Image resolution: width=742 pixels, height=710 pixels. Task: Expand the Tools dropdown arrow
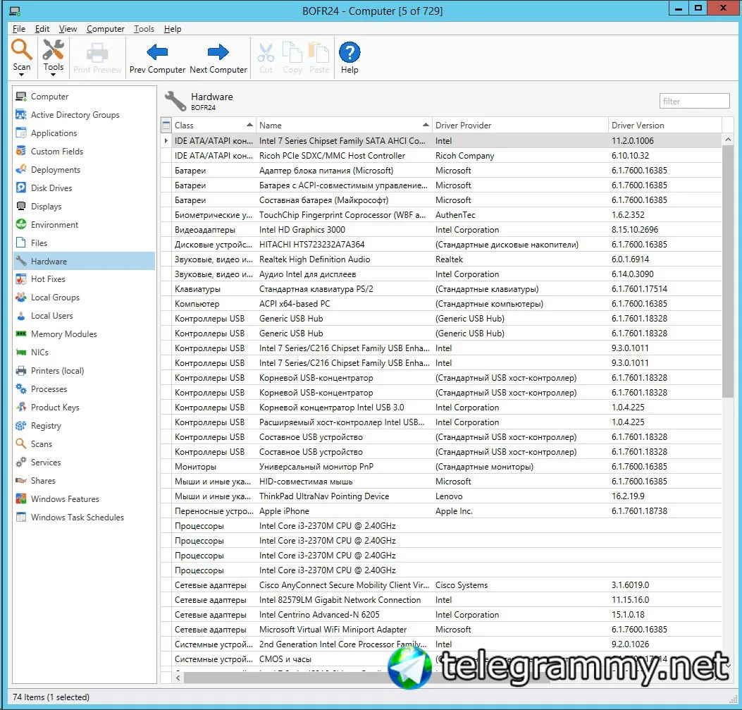tap(53, 75)
